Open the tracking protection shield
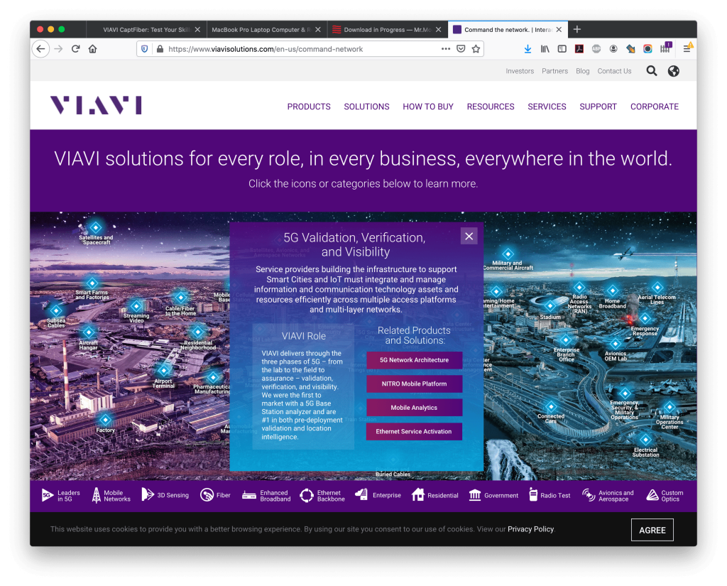The height and width of the screenshot is (586, 727). point(145,49)
